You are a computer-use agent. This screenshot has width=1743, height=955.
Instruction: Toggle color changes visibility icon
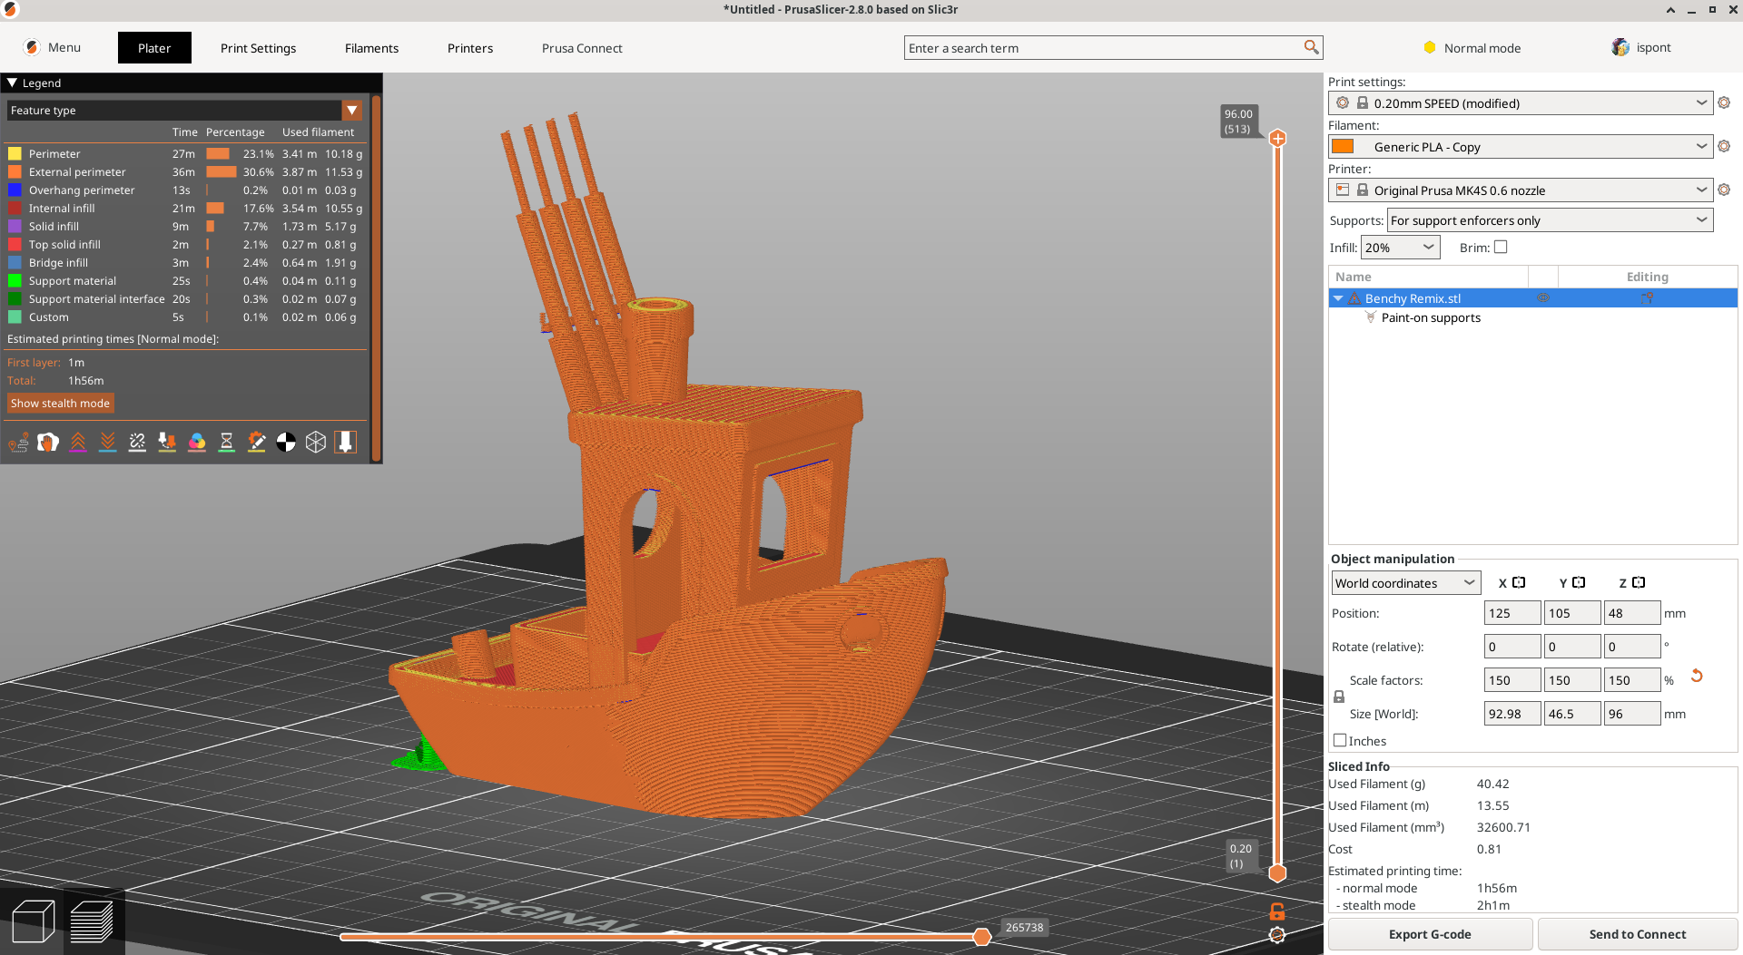(197, 443)
